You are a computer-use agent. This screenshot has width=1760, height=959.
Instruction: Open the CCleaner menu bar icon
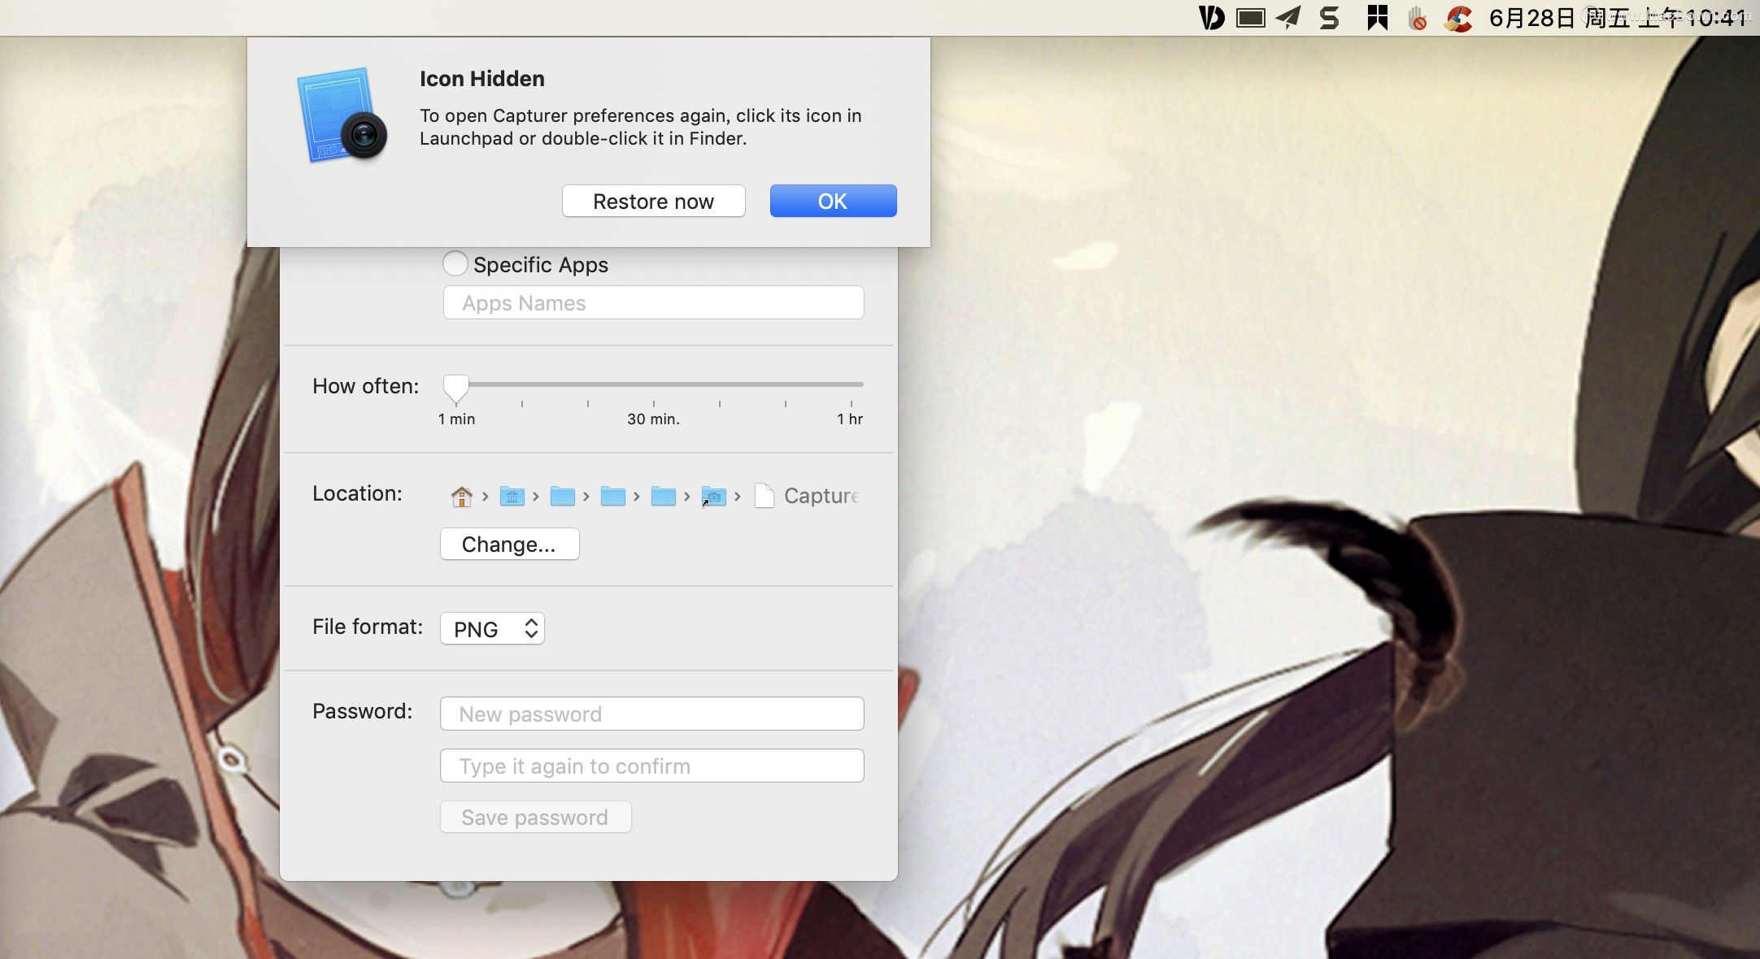(1457, 18)
